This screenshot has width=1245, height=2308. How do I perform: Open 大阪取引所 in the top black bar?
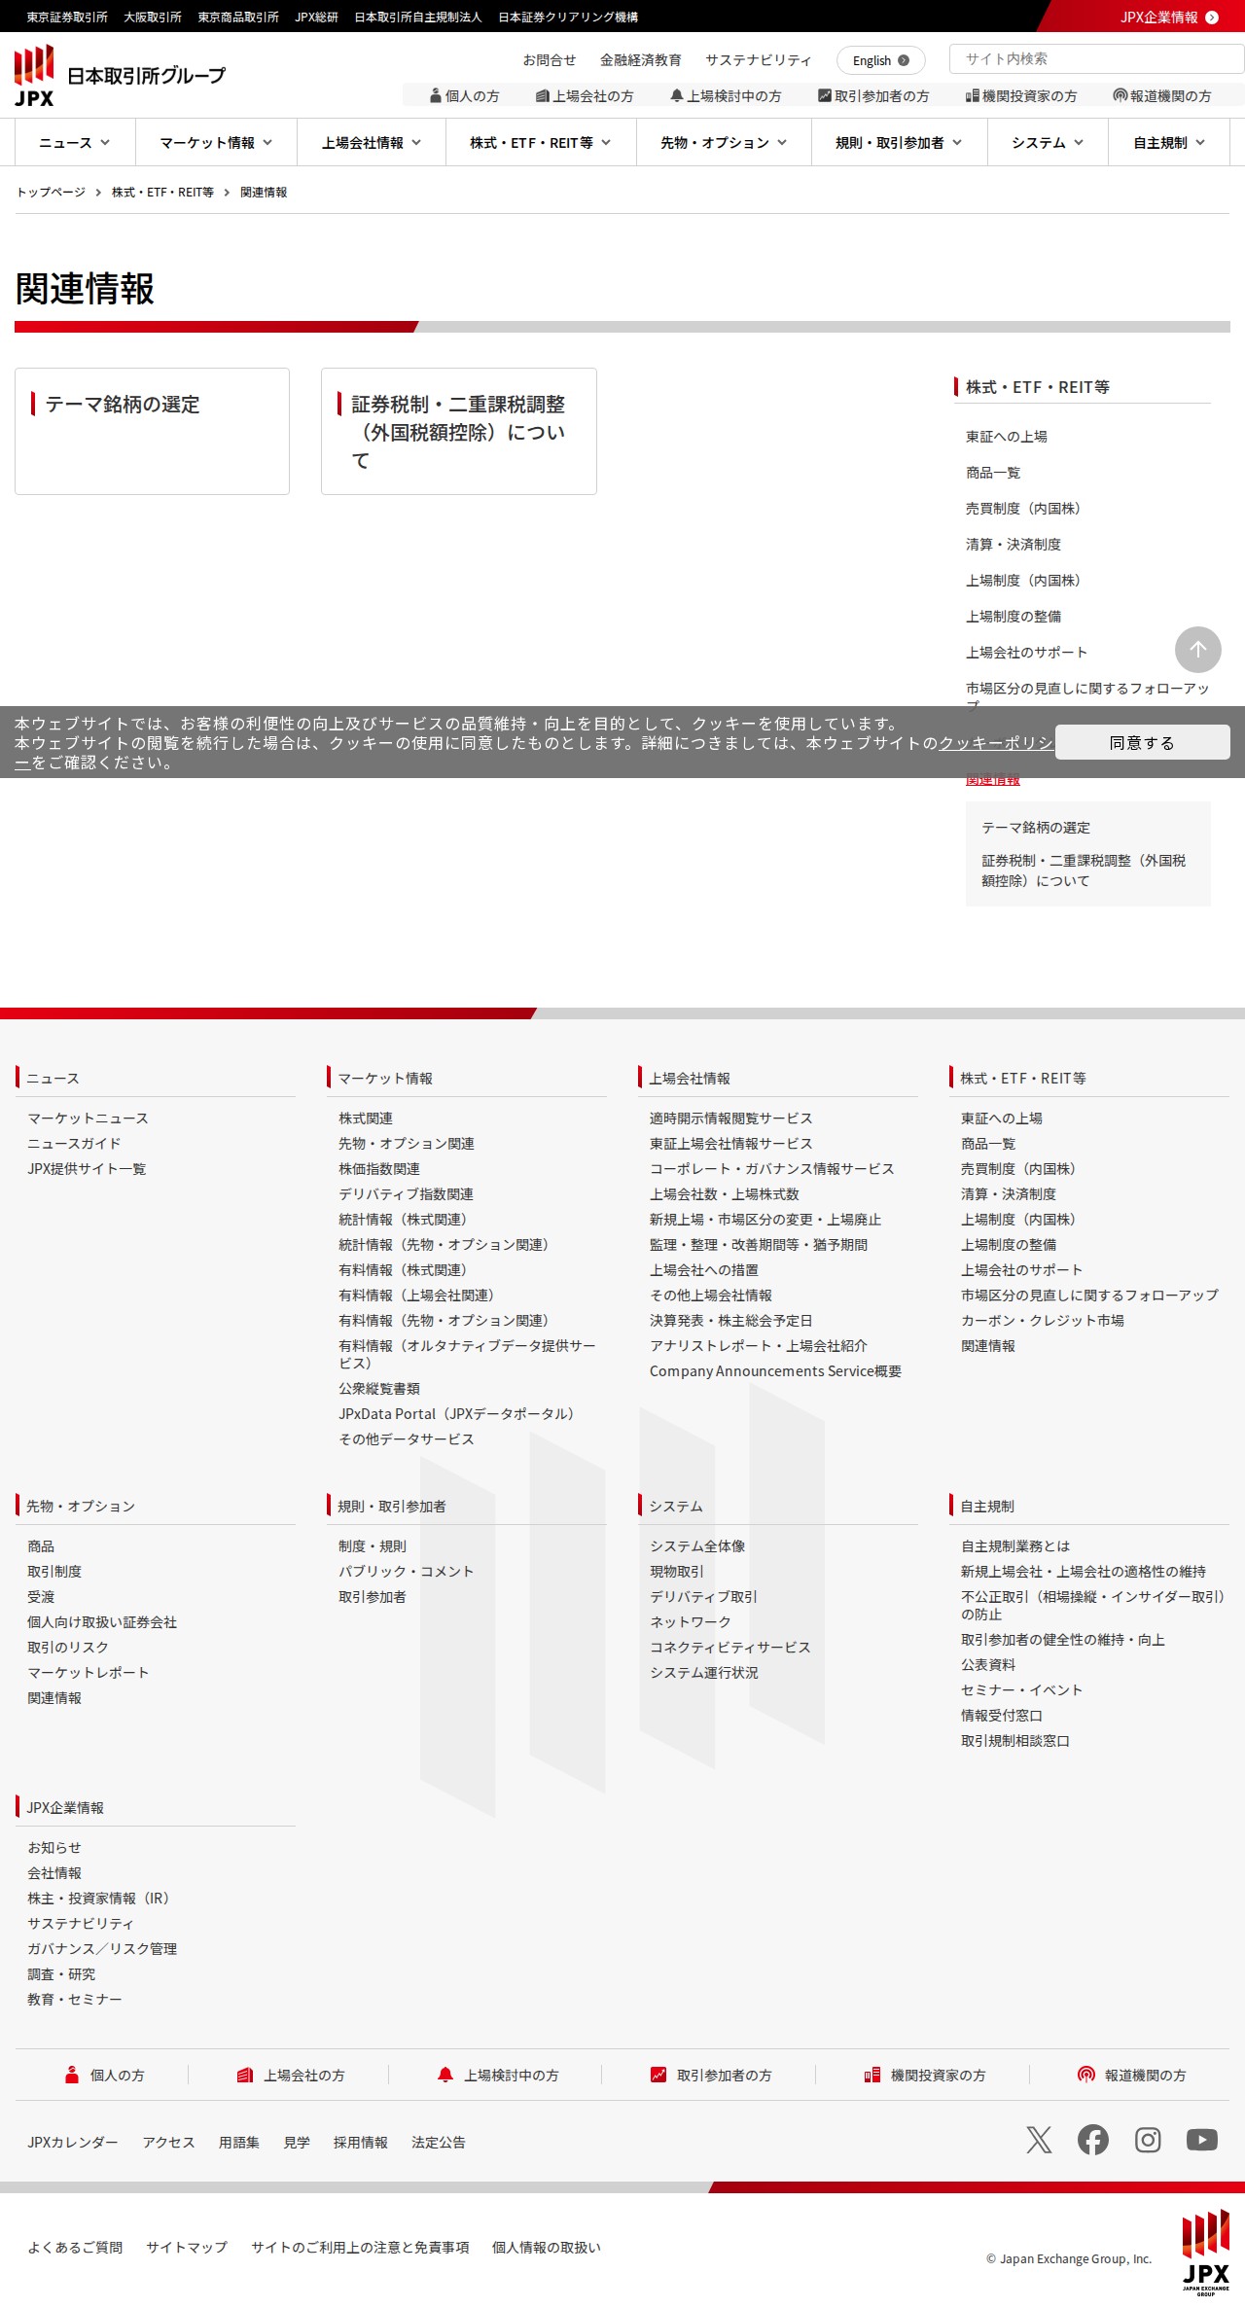153,18
